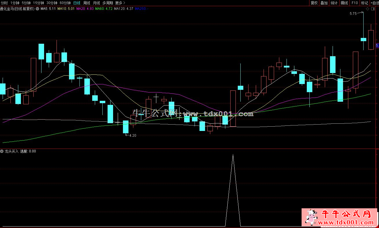Select the MA120: 4.37 label
Viewport: 379px width, 228px height.
(124, 9)
